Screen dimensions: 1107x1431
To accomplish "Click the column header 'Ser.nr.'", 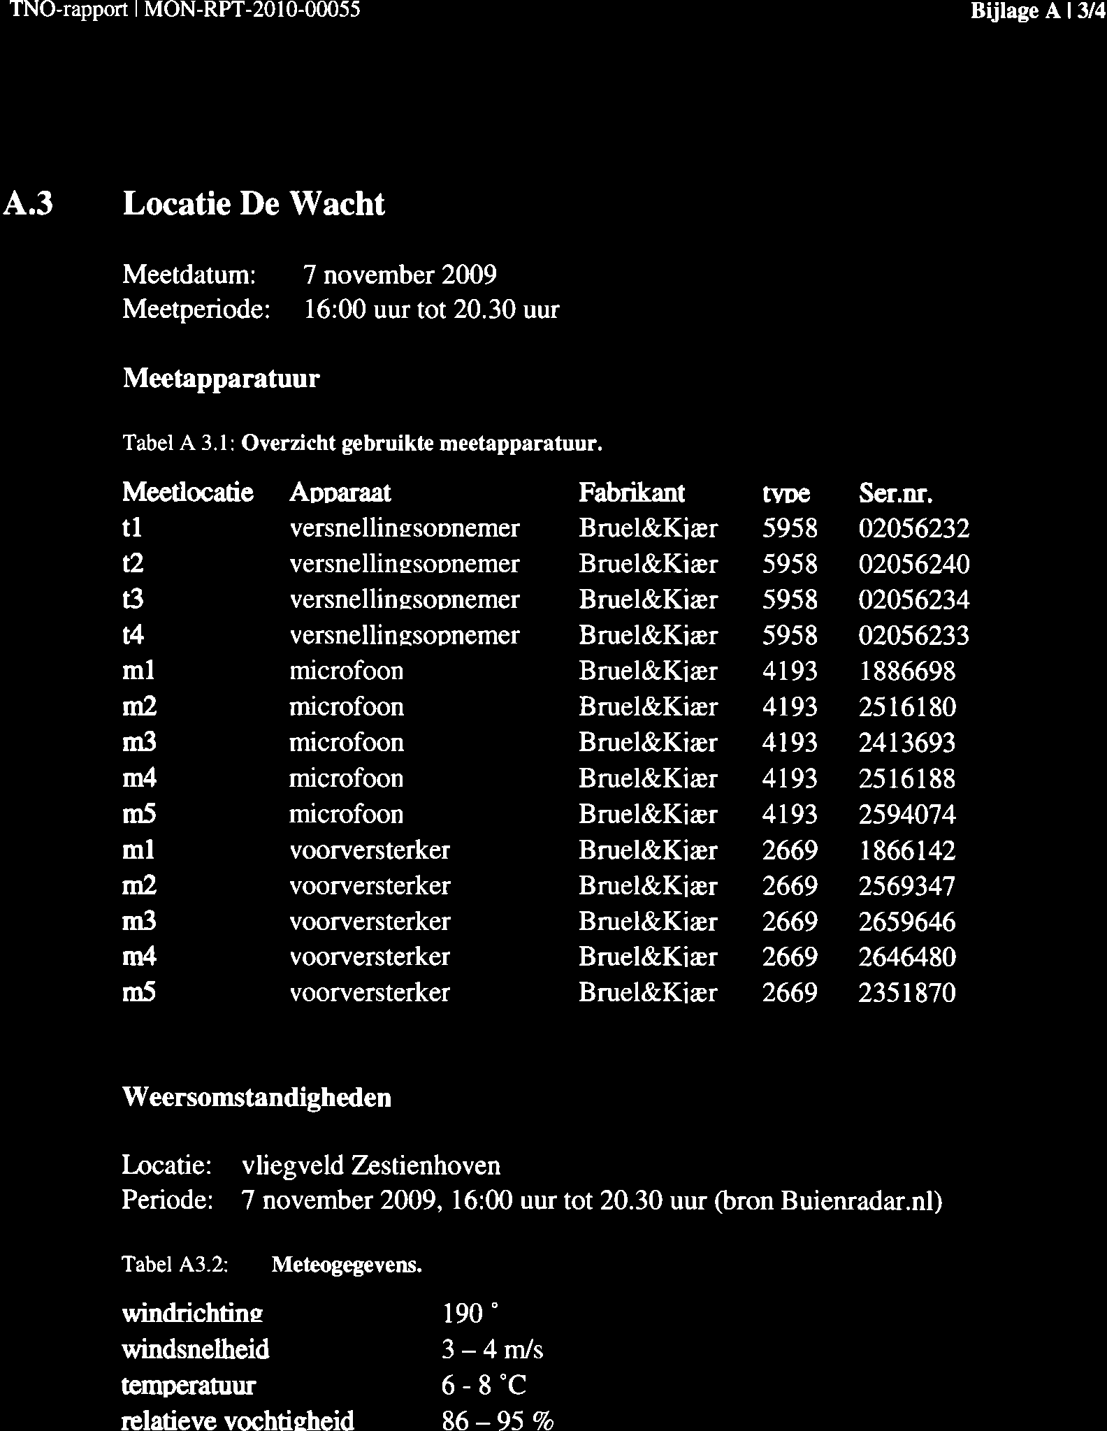I will tap(897, 494).
